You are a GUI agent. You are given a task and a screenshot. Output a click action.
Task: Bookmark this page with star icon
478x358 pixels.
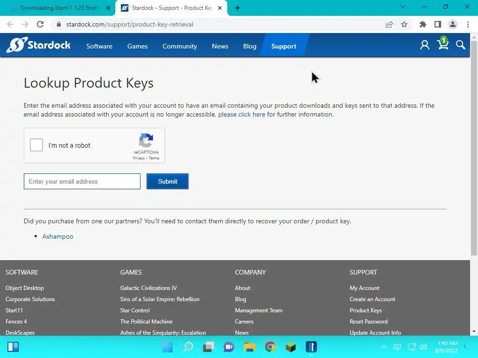(x=404, y=24)
